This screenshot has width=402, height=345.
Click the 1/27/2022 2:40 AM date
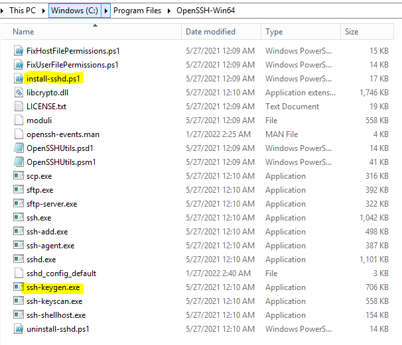coord(218,273)
